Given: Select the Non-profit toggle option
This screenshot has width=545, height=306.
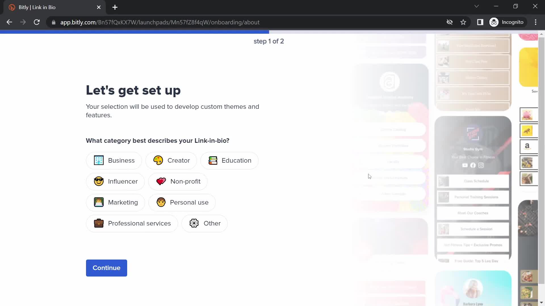Looking at the screenshot, I should (178, 181).
